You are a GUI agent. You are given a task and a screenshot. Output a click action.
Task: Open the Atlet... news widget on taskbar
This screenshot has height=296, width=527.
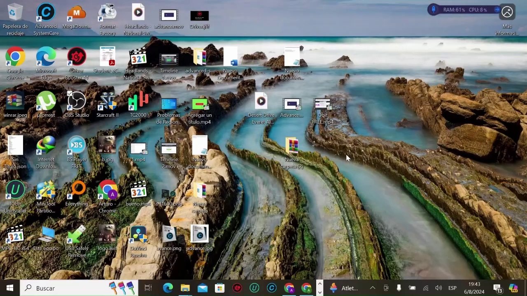[x=344, y=288]
